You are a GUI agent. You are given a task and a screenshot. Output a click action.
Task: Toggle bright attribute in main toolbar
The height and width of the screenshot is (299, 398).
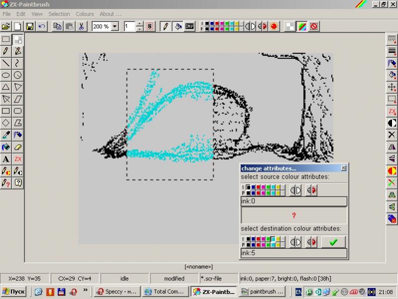(x=250, y=26)
